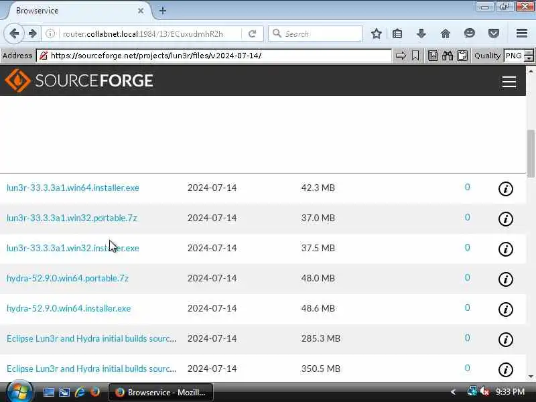The width and height of the screenshot is (536, 402).
Task: Click the 48.6 MB size cell
Action: pos(318,308)
